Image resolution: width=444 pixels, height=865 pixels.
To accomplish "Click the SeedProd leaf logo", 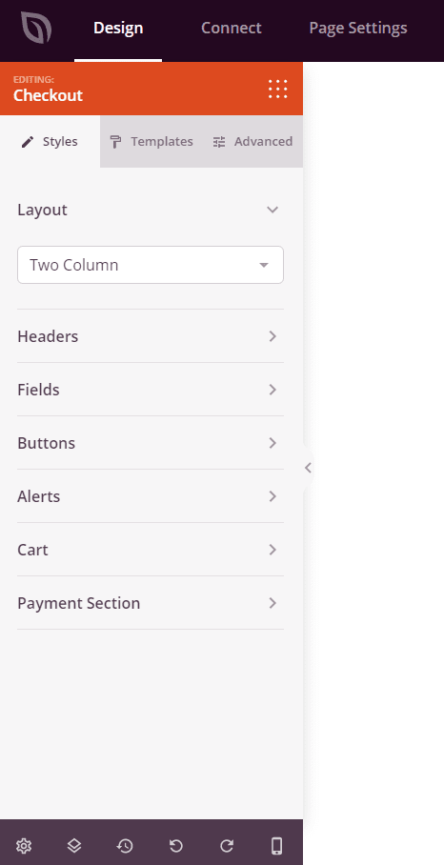I will coord(36,28).
